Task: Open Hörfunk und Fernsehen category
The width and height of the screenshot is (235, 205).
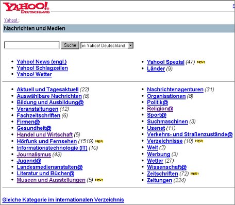Action: pos(46,141)
